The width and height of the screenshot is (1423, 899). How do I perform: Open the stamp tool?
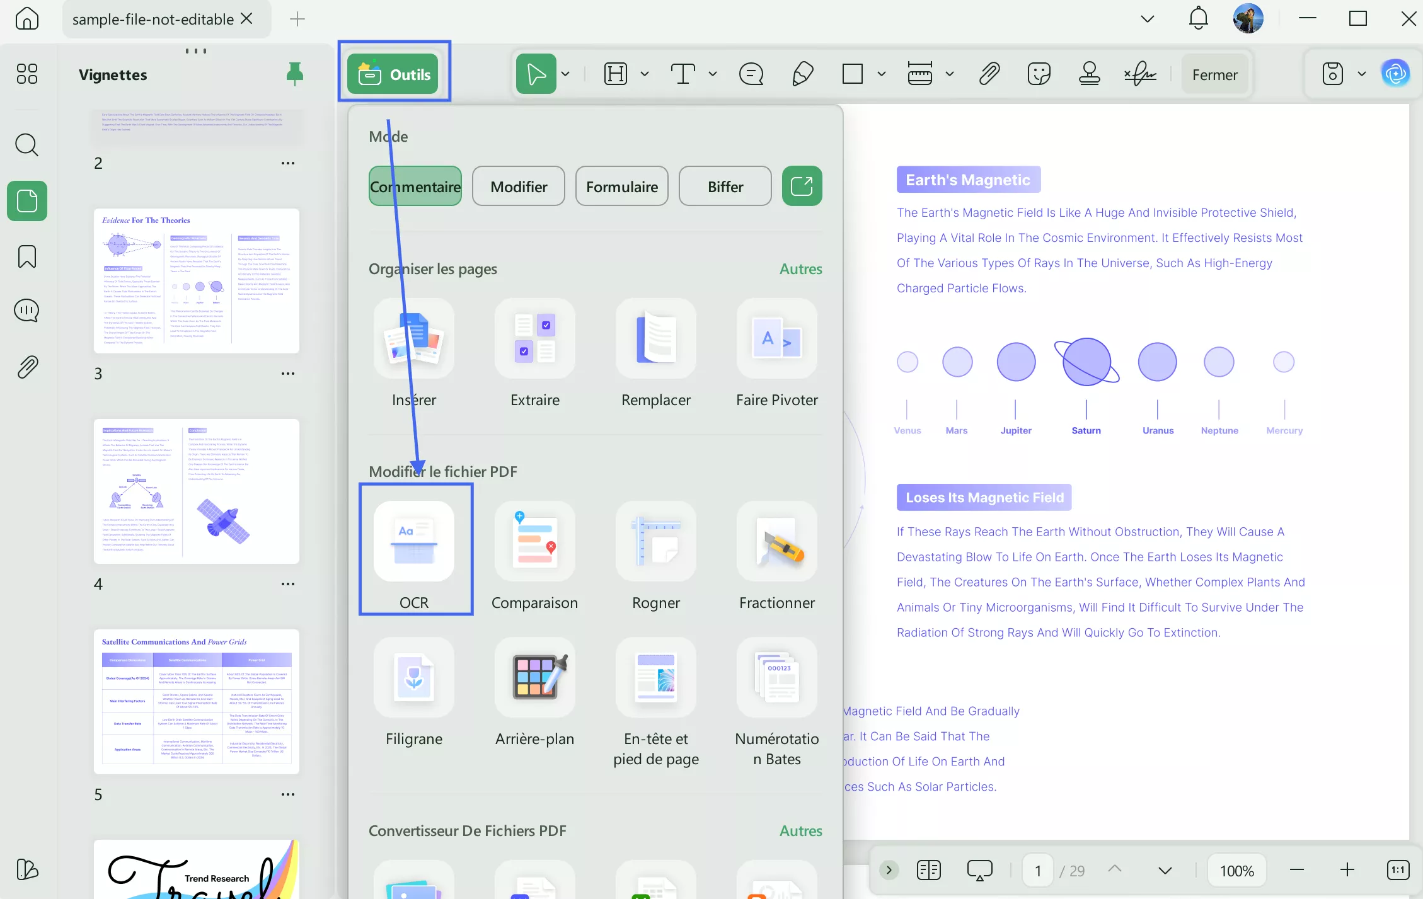1089,74
